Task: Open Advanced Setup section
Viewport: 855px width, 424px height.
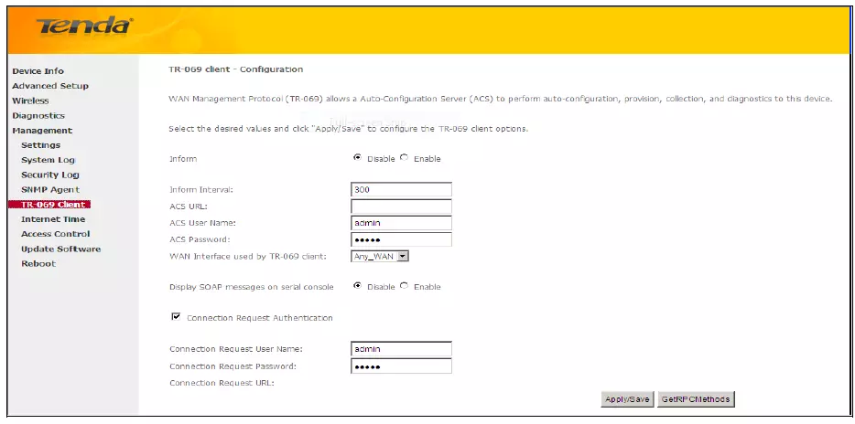Action: click(50, 86)
